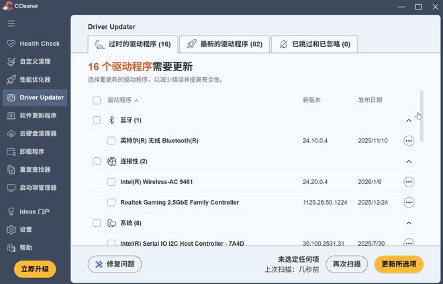Click the help icon (帮助)
The height and width of the screenshot is (284, 443).
(x=11, y=248)
